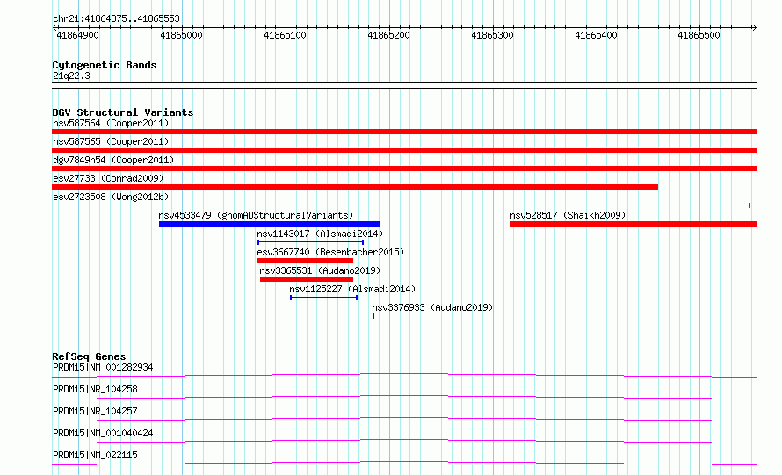This screenshot has width=782, height=475.
Task: Click ruler position 41865200
Action: pyautogui.click(x=389, y=35)
